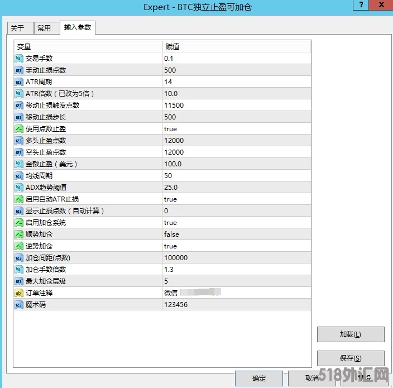Click the boolean icon beside 使用点数止盈

click(x=19, y=129)
